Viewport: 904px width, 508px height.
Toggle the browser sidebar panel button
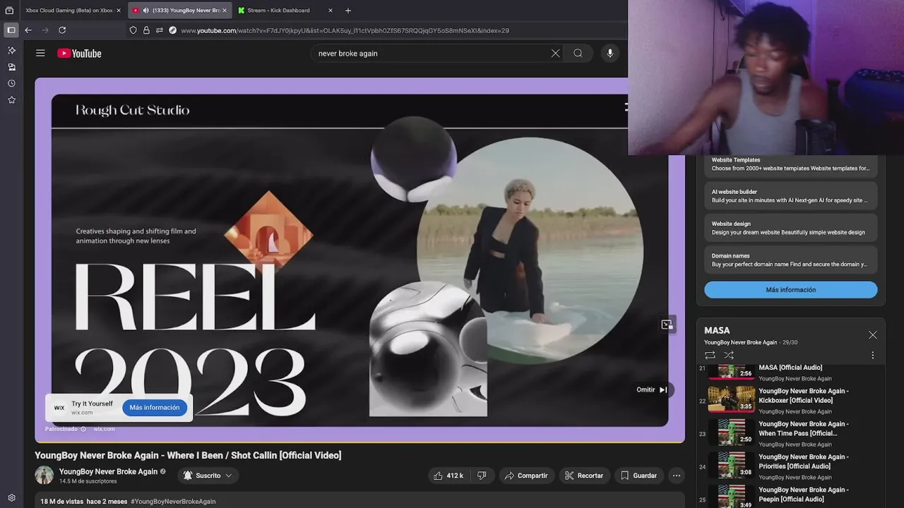point(11,30)
